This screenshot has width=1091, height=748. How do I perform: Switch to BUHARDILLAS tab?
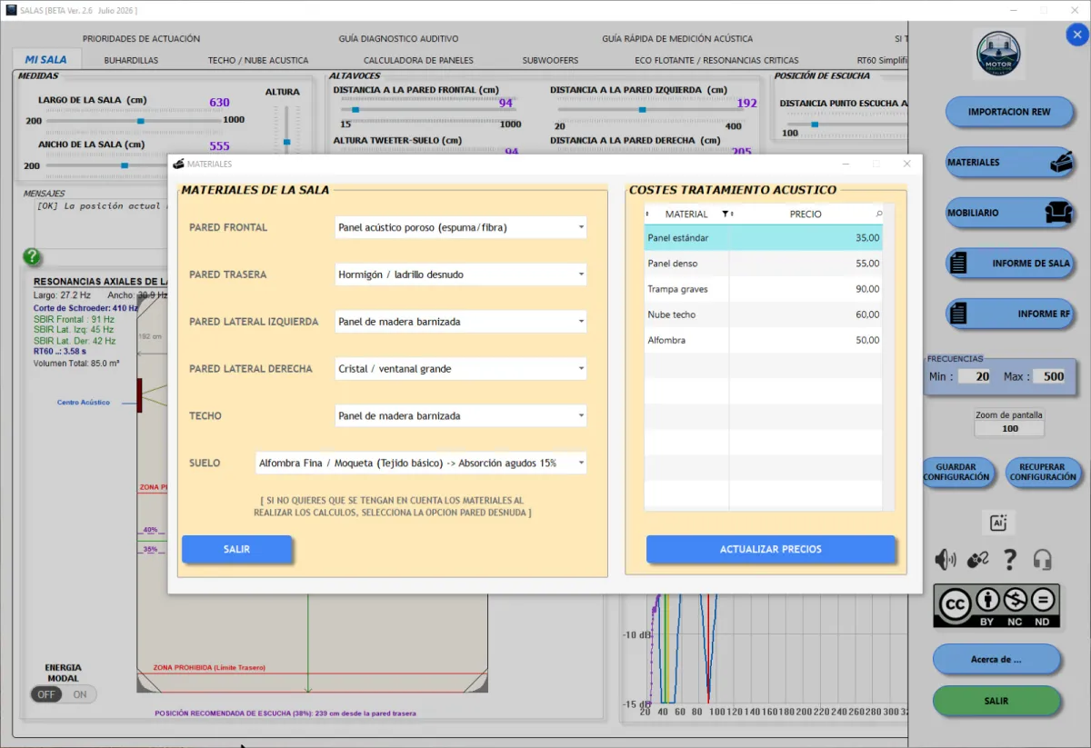click(131, 60)
